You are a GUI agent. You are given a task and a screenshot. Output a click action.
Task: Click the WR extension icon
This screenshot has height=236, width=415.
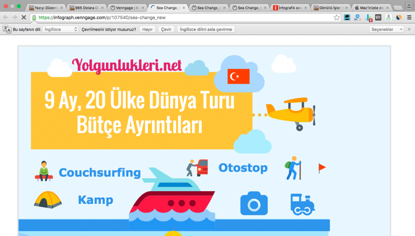click(378, 17)
